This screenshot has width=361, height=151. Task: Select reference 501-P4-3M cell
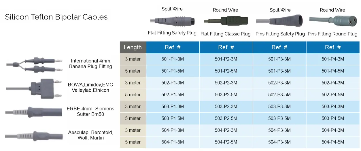(x=333, y=59)
